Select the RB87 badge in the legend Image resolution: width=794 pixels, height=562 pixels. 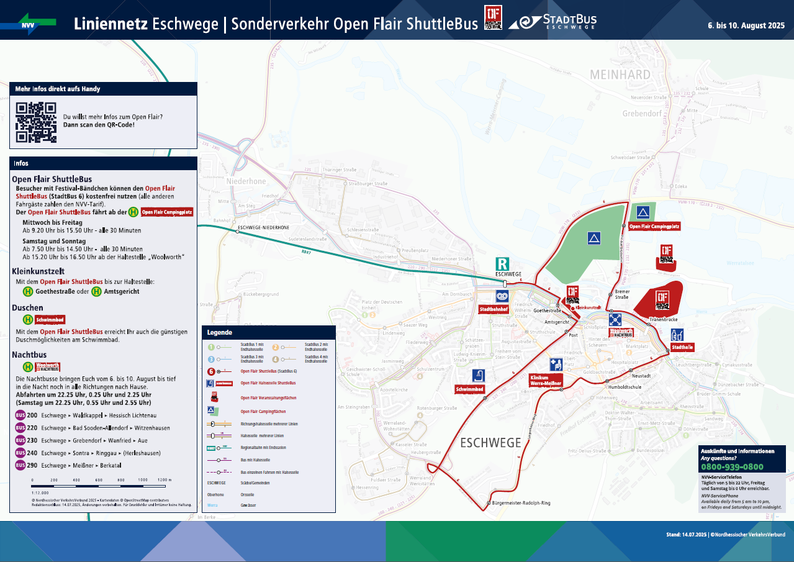tap(211, 447)
